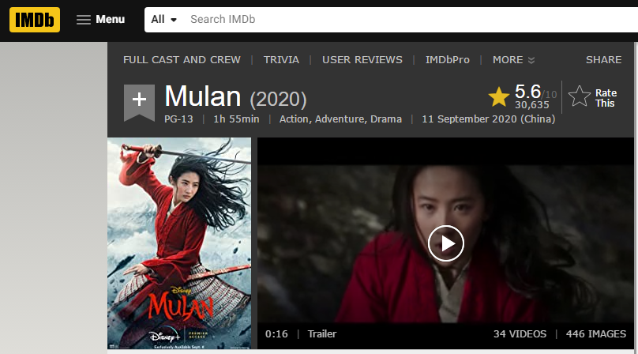Open USER REVIEWS

[x=362, y=60]
